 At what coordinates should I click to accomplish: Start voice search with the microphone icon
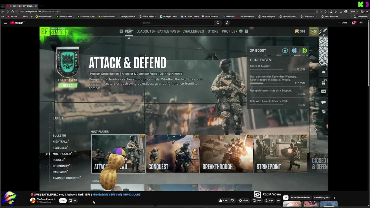pyautogui.click(x=227, y=23)
